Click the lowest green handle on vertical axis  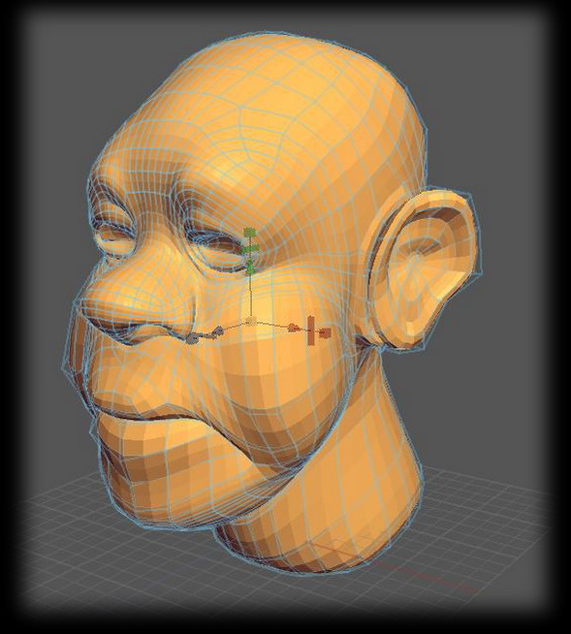click(250, 268)
